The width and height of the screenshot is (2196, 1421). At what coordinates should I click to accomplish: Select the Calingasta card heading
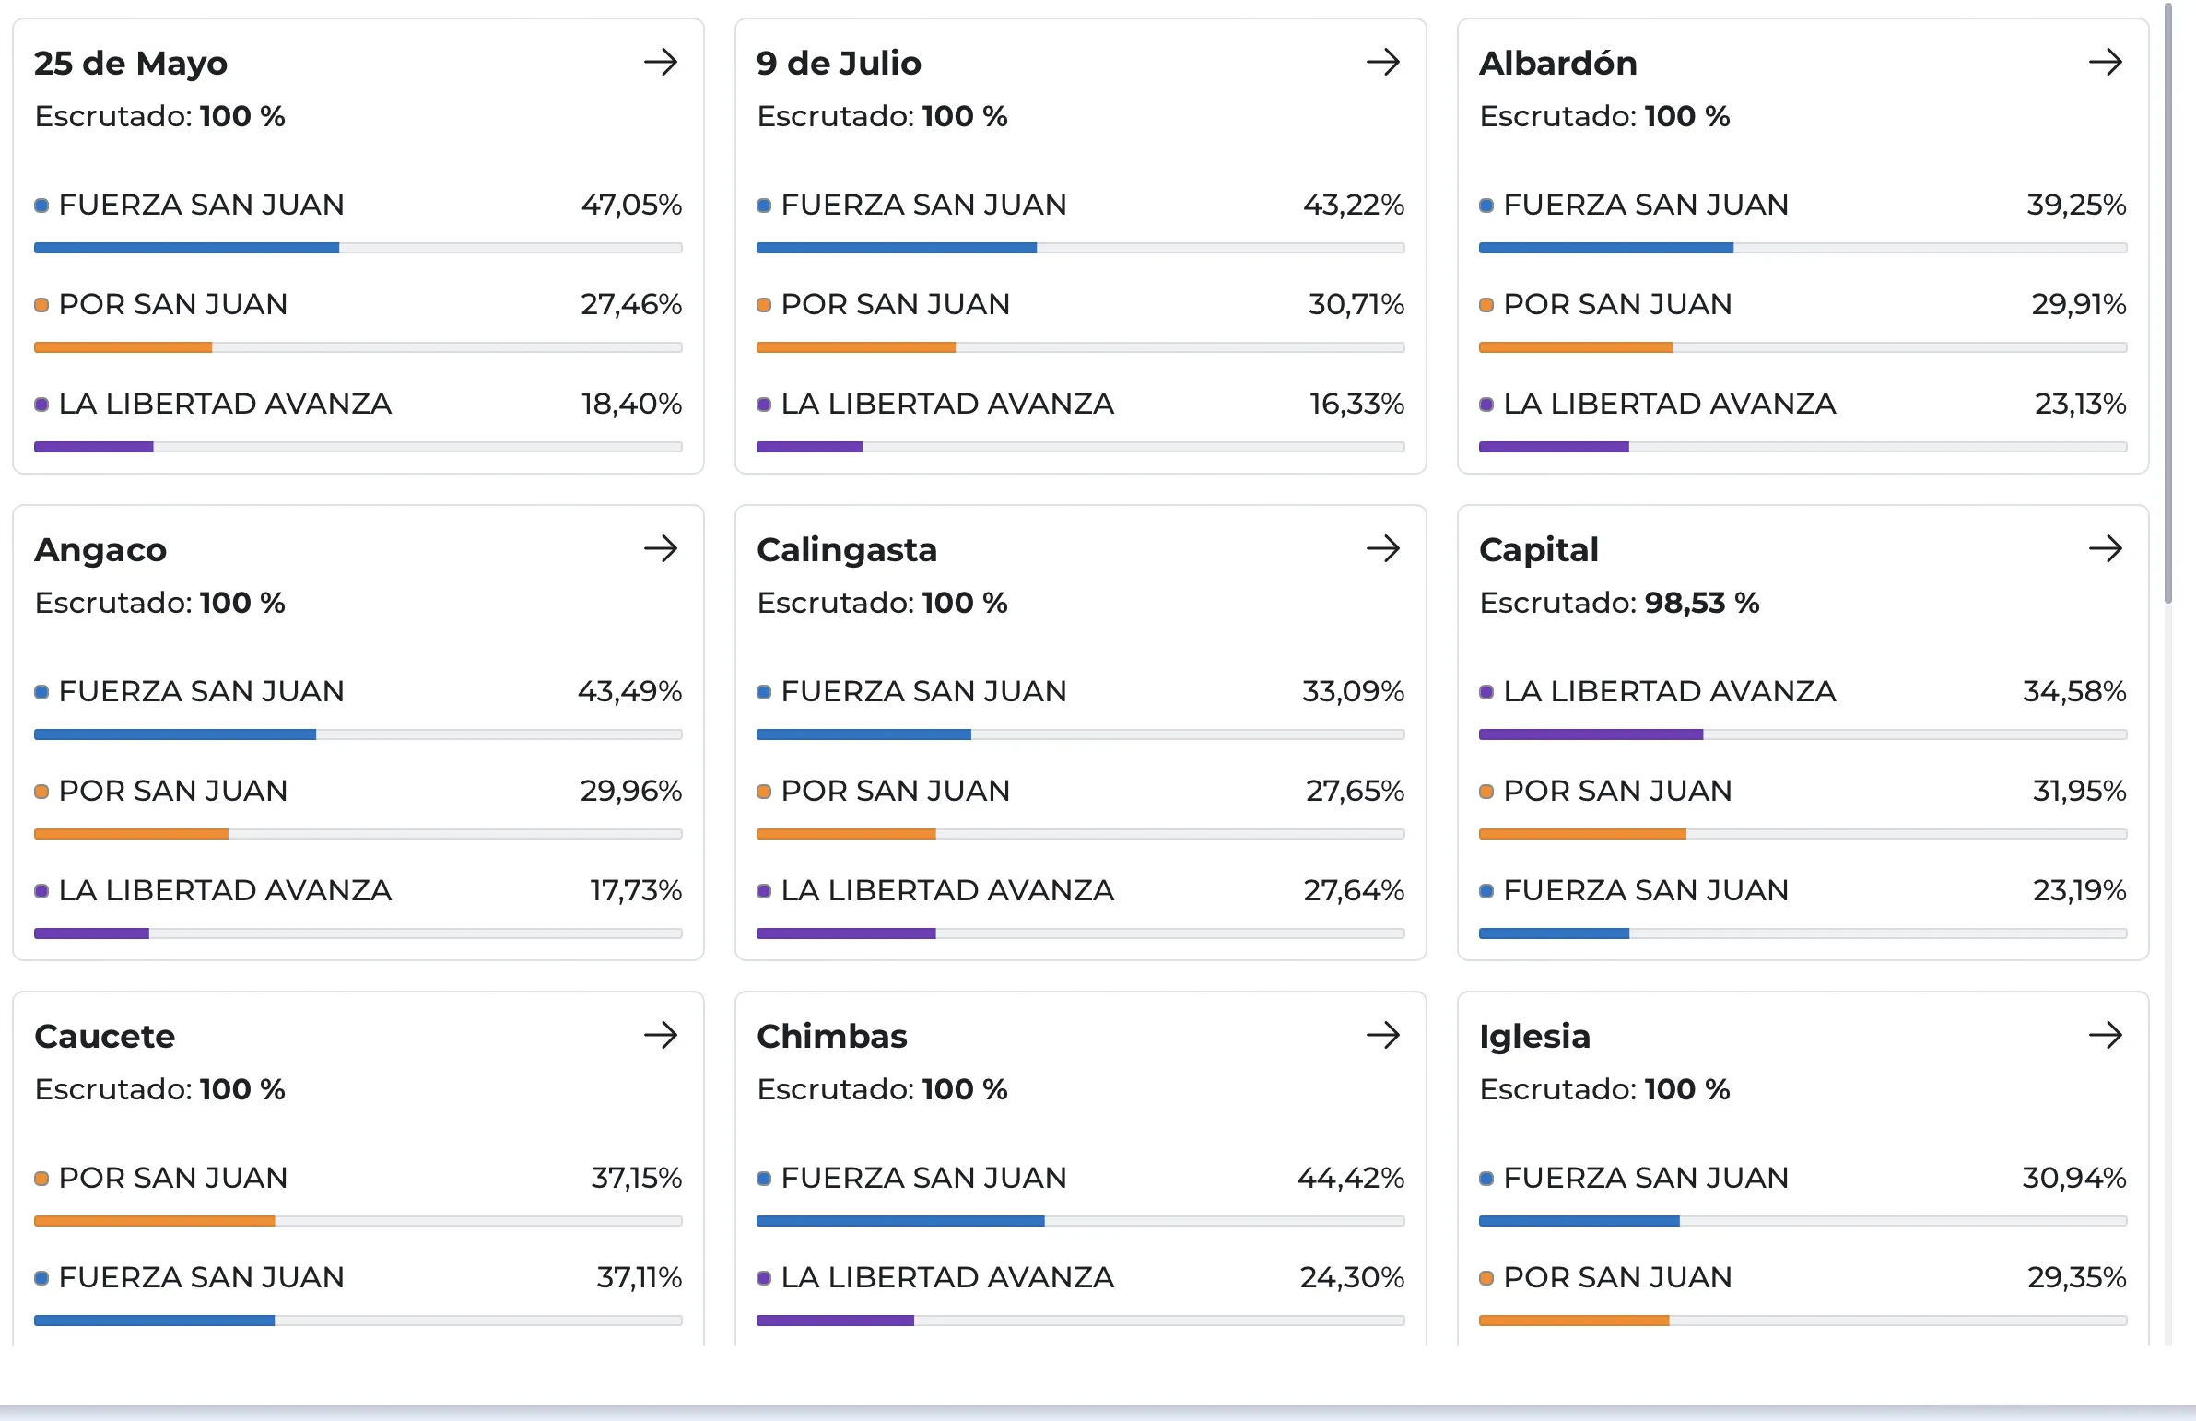coord(846,550)
